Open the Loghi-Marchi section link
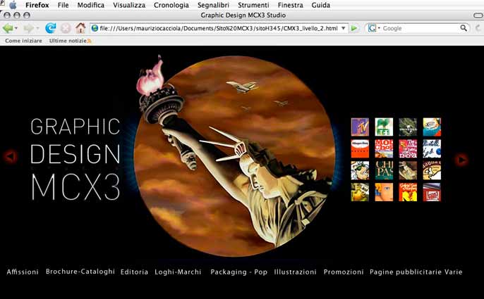The width and height of the screenshot is (484, 299). [178, 272]
